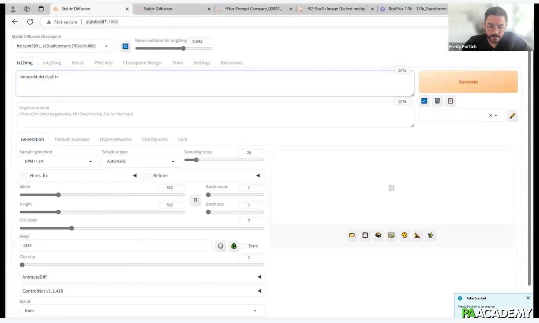Expand the Refiner section arrow
This screenshot has width=539, height=323.
pyautogui.click(x=258, y=176)
